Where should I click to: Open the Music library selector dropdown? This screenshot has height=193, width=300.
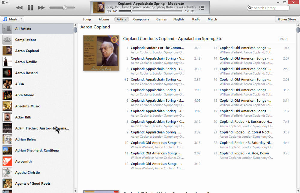13,19
